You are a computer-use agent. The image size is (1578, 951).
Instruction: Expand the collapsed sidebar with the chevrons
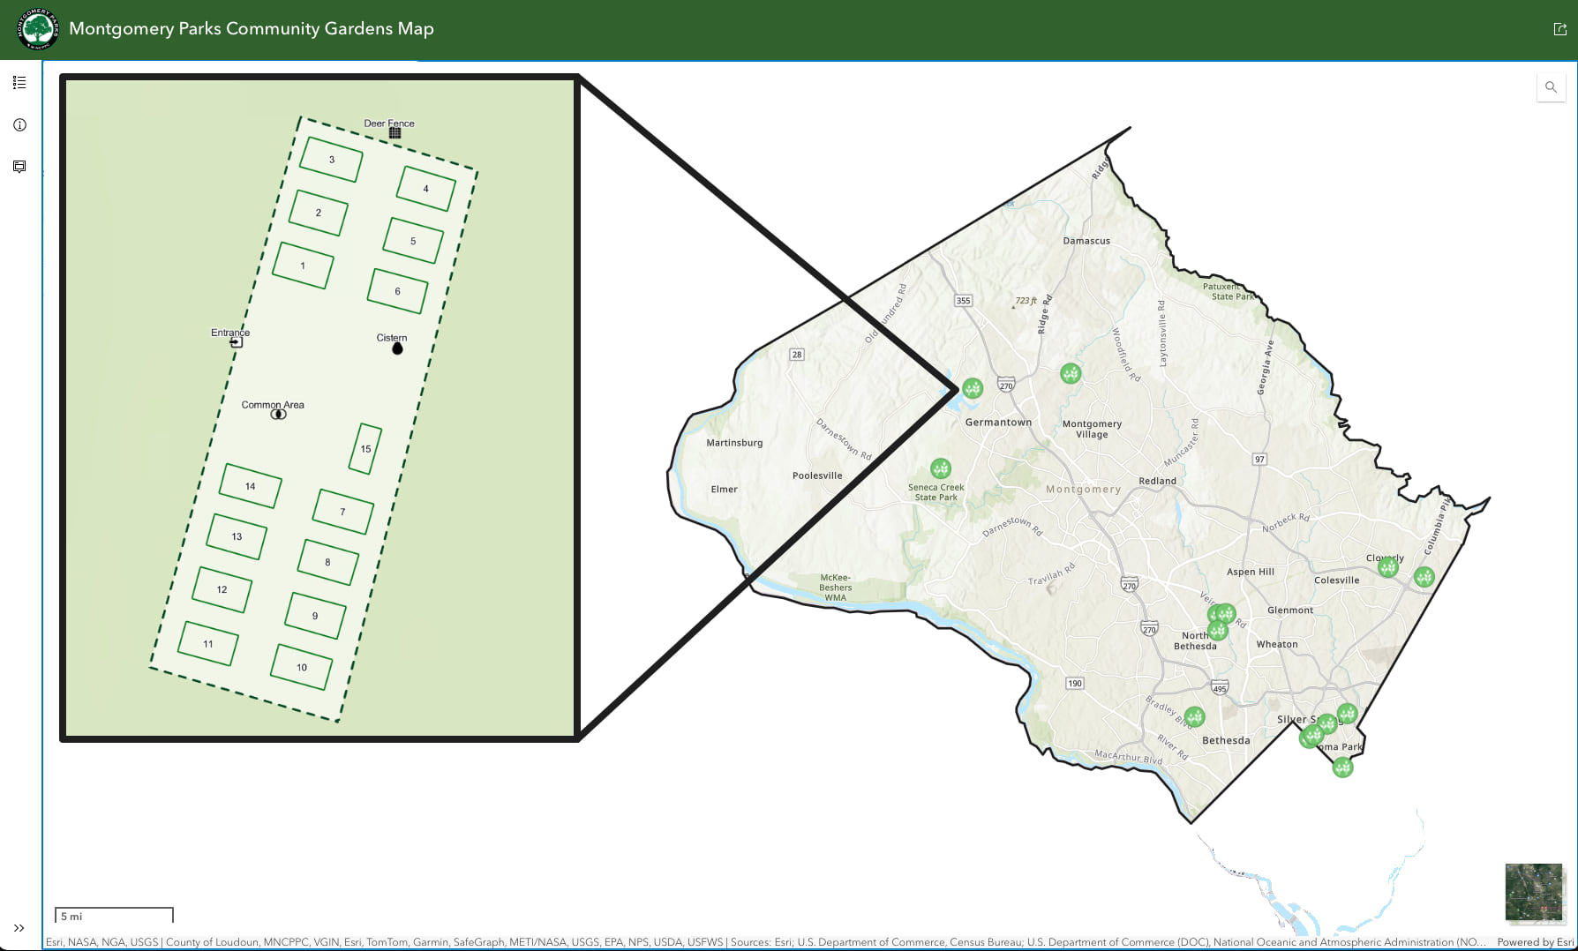point(19,928)
